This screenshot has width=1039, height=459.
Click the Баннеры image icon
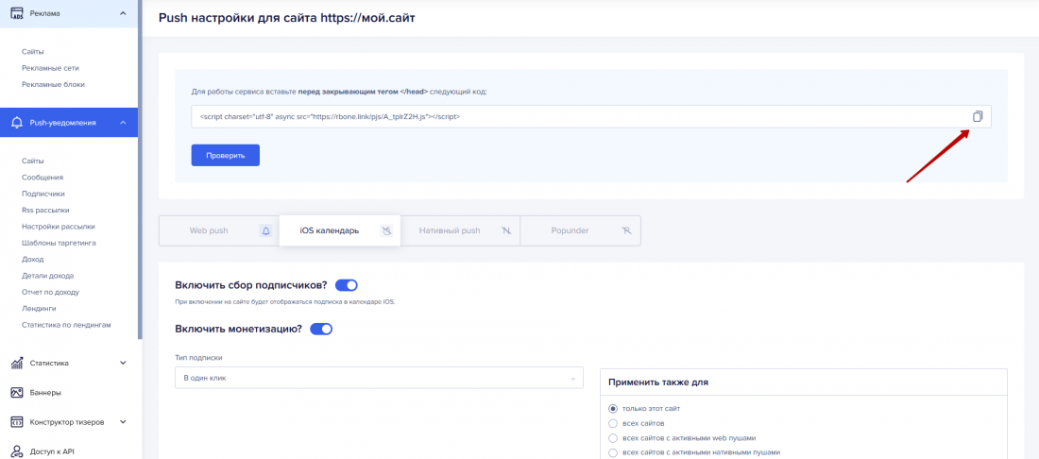tap(18, 392)
